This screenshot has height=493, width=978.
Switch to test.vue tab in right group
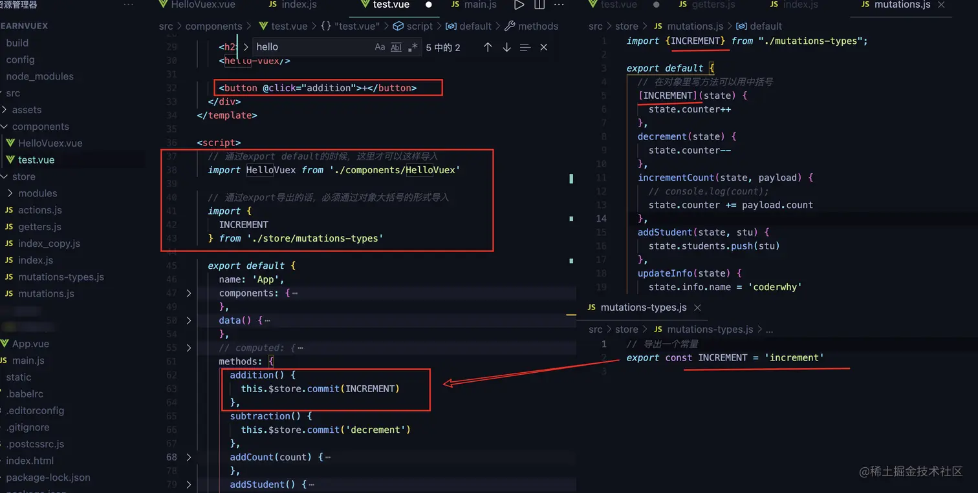point(612,5)
